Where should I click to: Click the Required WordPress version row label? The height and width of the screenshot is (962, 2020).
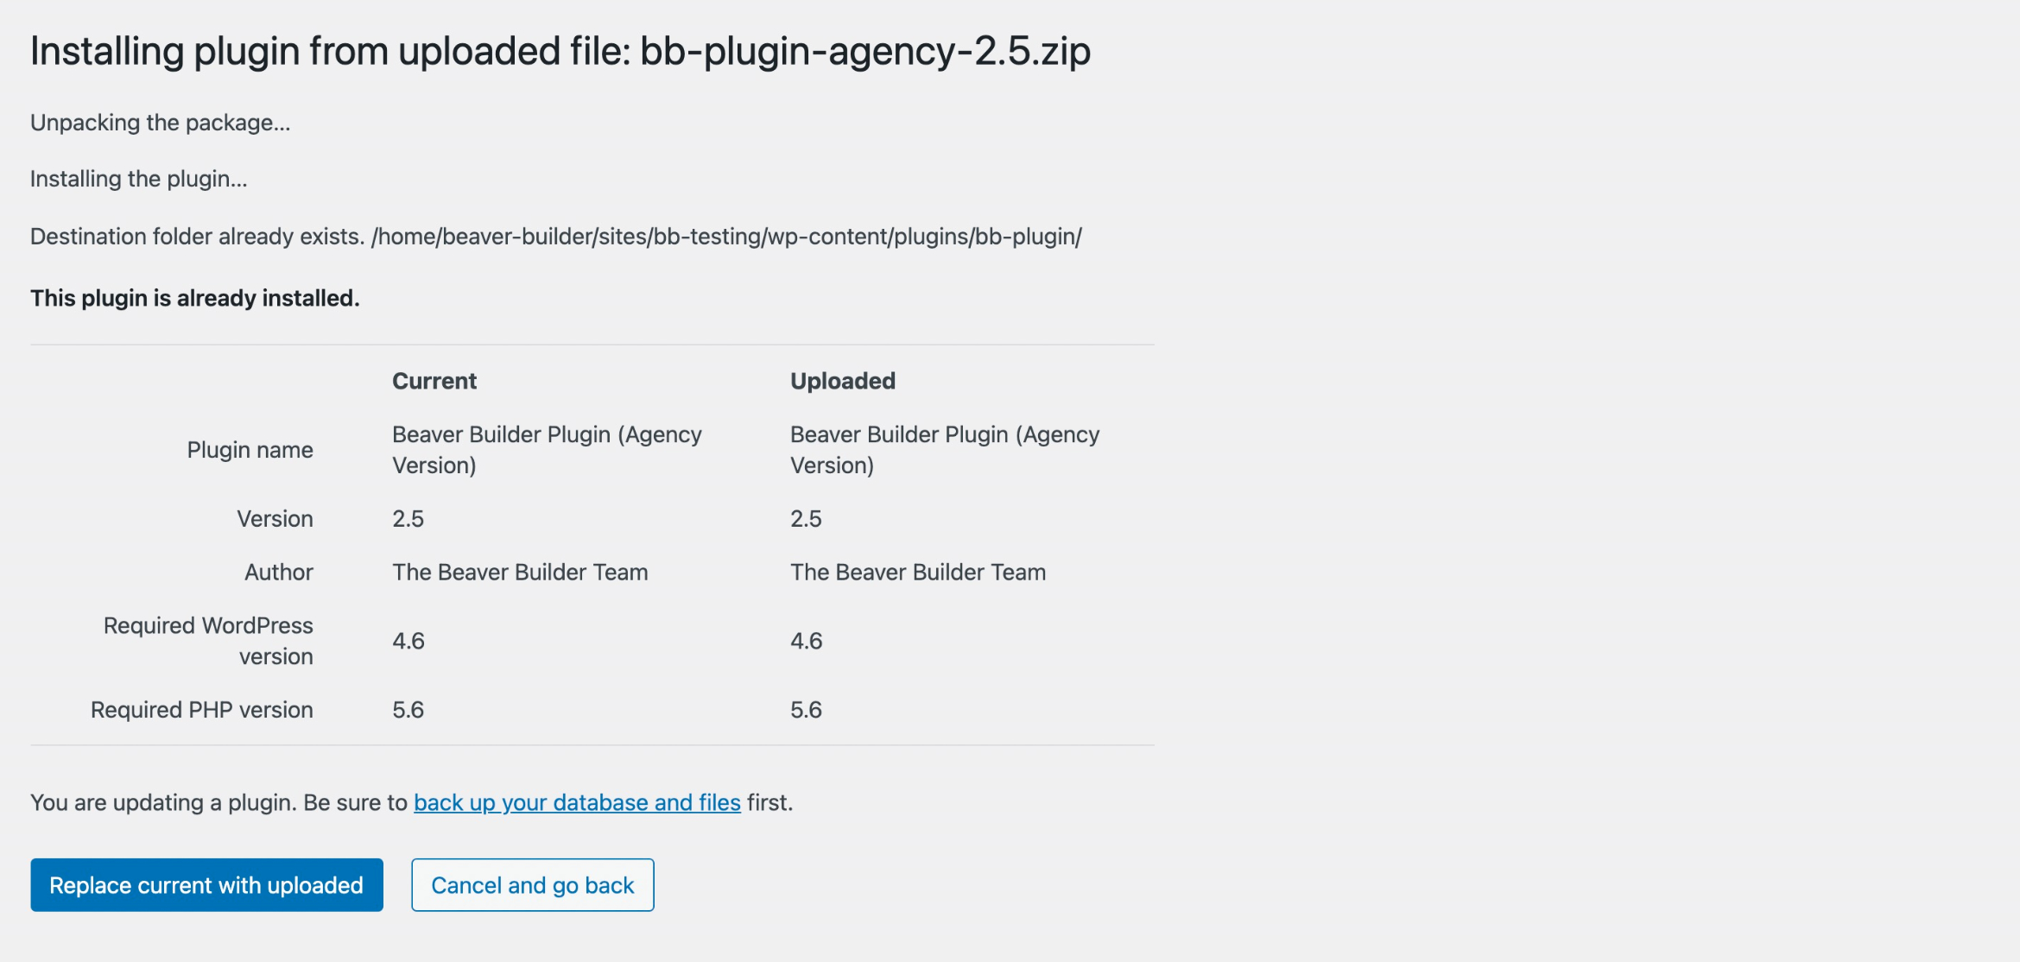tap(208, 641)
